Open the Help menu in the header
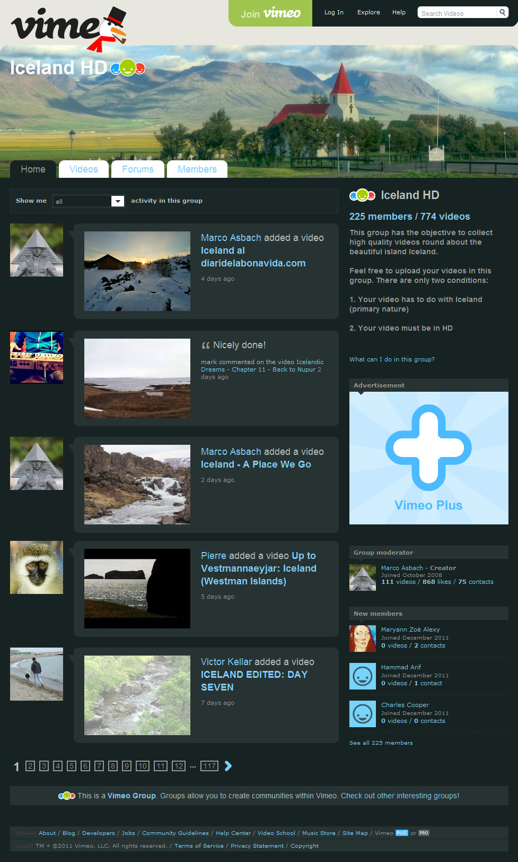 (399, 12)
